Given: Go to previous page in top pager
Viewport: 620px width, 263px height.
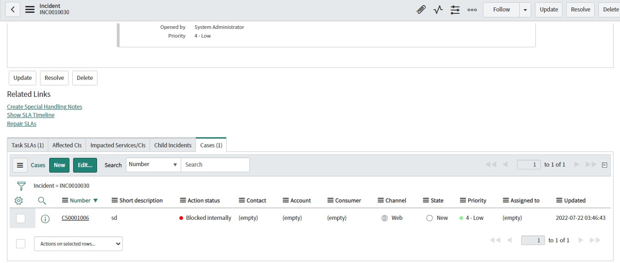Looking at the screenshot, I should tap(505, 164).
